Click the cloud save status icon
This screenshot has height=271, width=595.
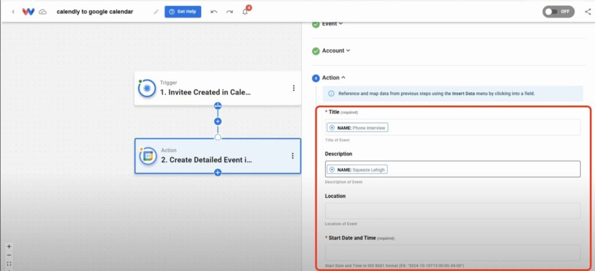[x=43, y=12]
